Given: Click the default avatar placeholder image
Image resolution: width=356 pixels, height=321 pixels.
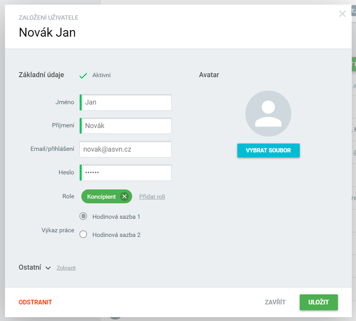Looking at the screenshot, I should (268, 113).
